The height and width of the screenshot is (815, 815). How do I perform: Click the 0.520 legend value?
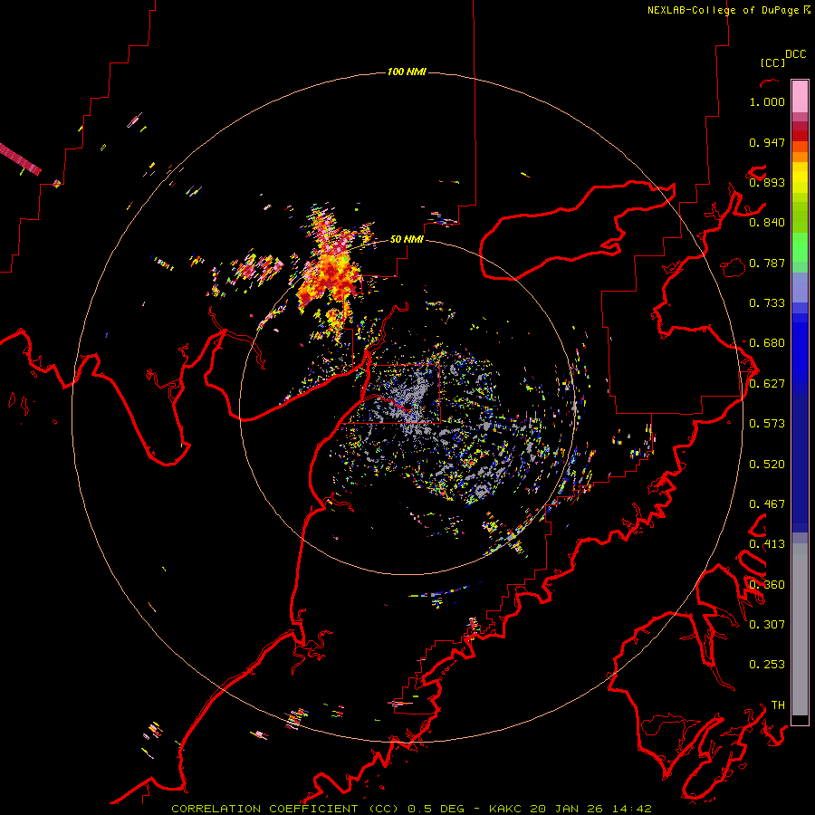(767, 465)
